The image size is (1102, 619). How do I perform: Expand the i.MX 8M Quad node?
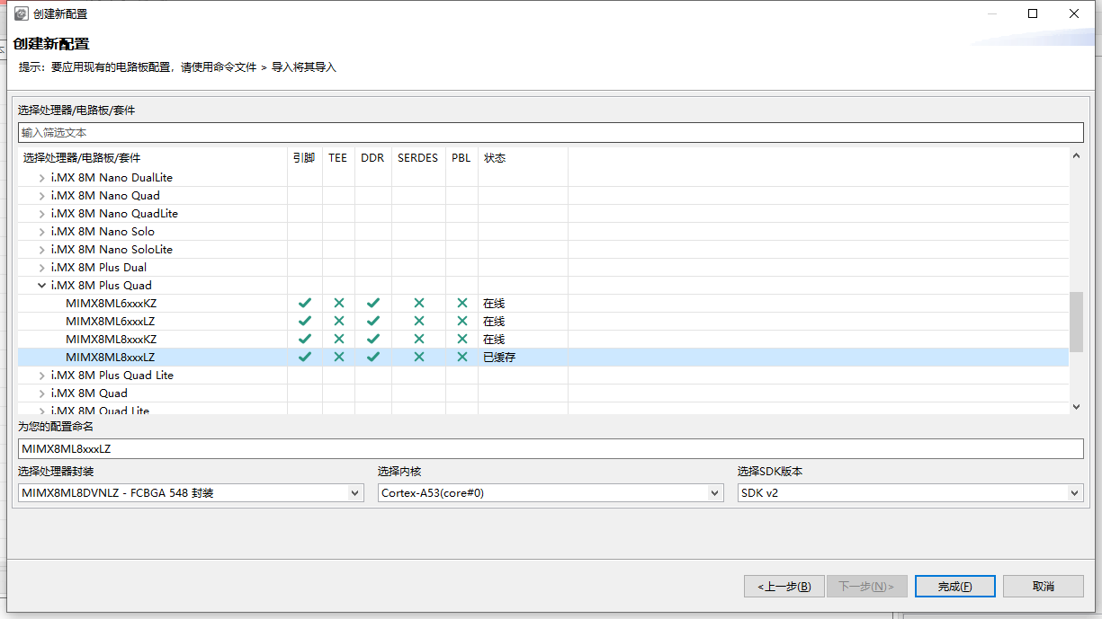tap(41, 394)
